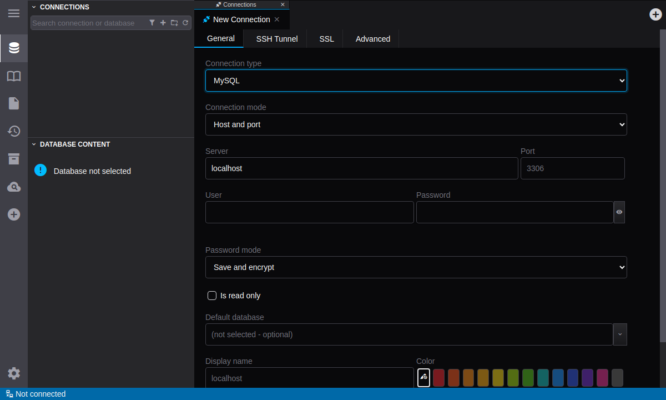Open query history sidebar icon
Screen dimensions: 666x400
(x=14, y=131)
